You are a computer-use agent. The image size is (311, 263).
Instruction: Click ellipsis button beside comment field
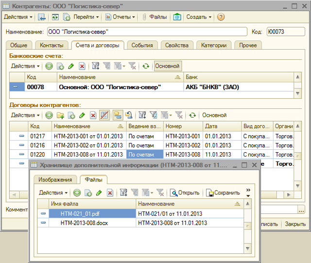pos(301,210)
